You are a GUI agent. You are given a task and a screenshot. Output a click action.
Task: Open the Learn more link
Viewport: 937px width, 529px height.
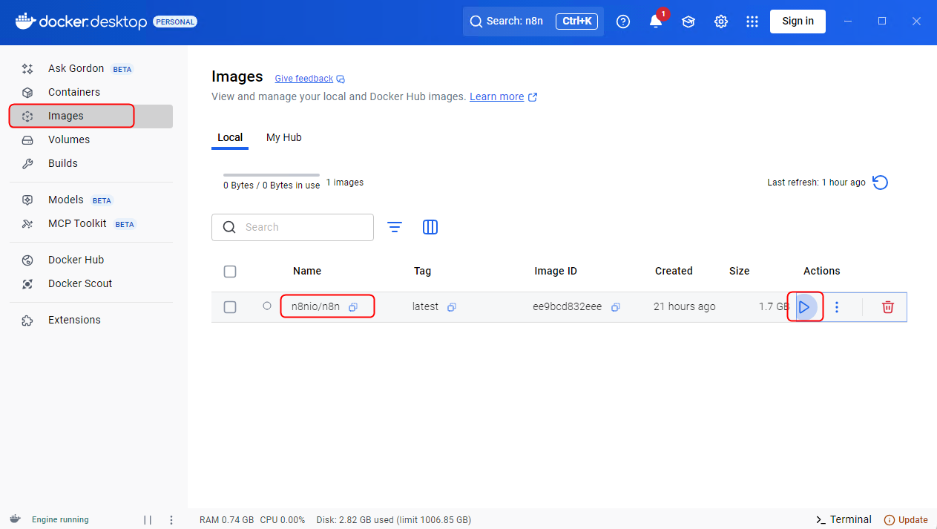497,96
